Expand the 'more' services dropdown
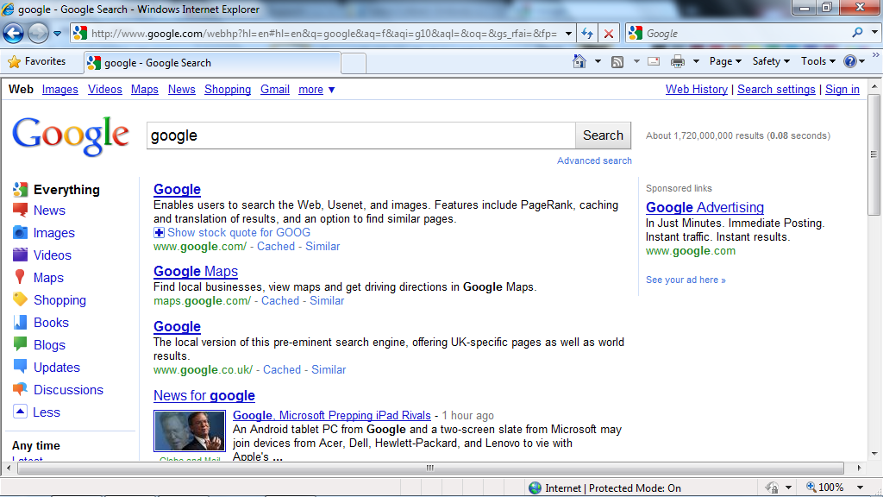 316,90
